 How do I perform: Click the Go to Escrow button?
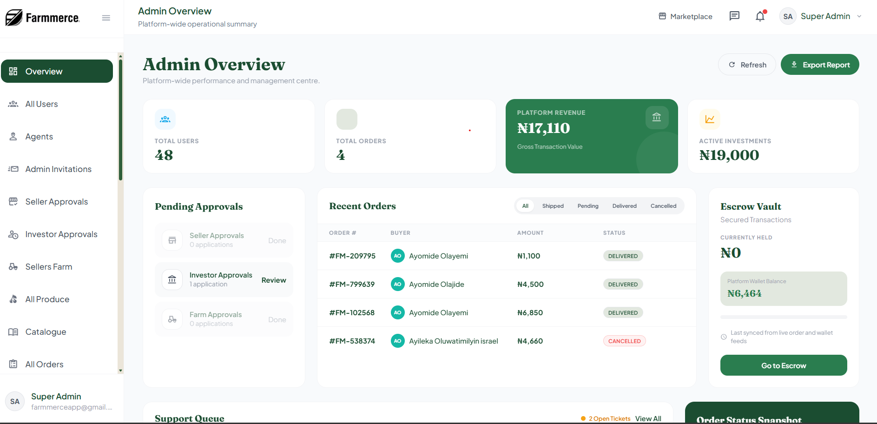tap(784, 365)
